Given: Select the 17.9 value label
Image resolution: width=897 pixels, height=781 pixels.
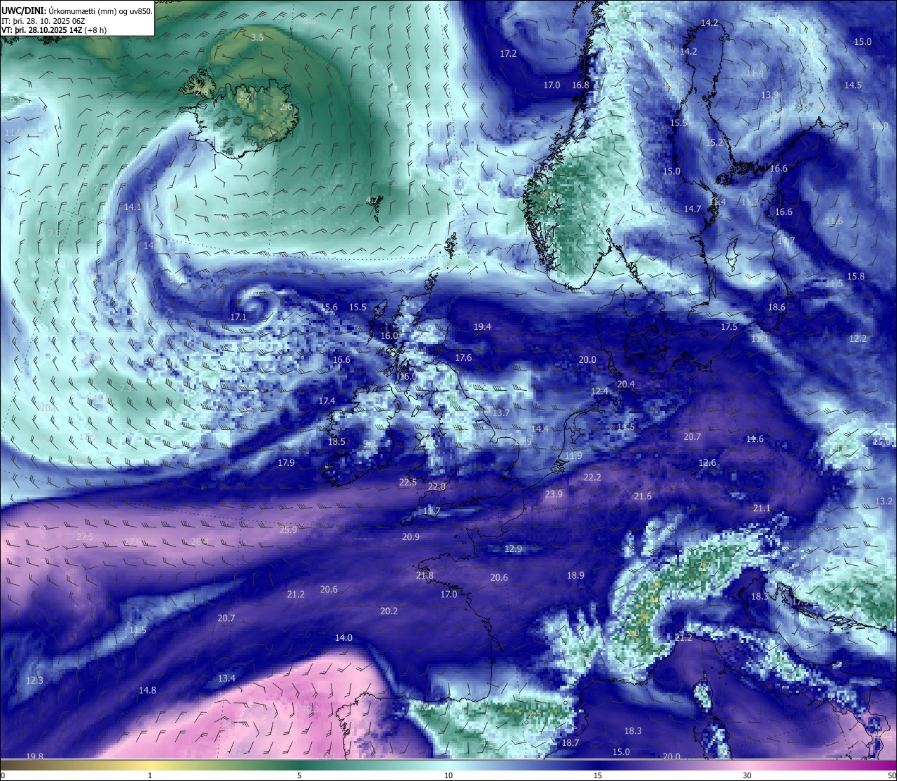Looking at the screenshot, I should tap(286, 462).
